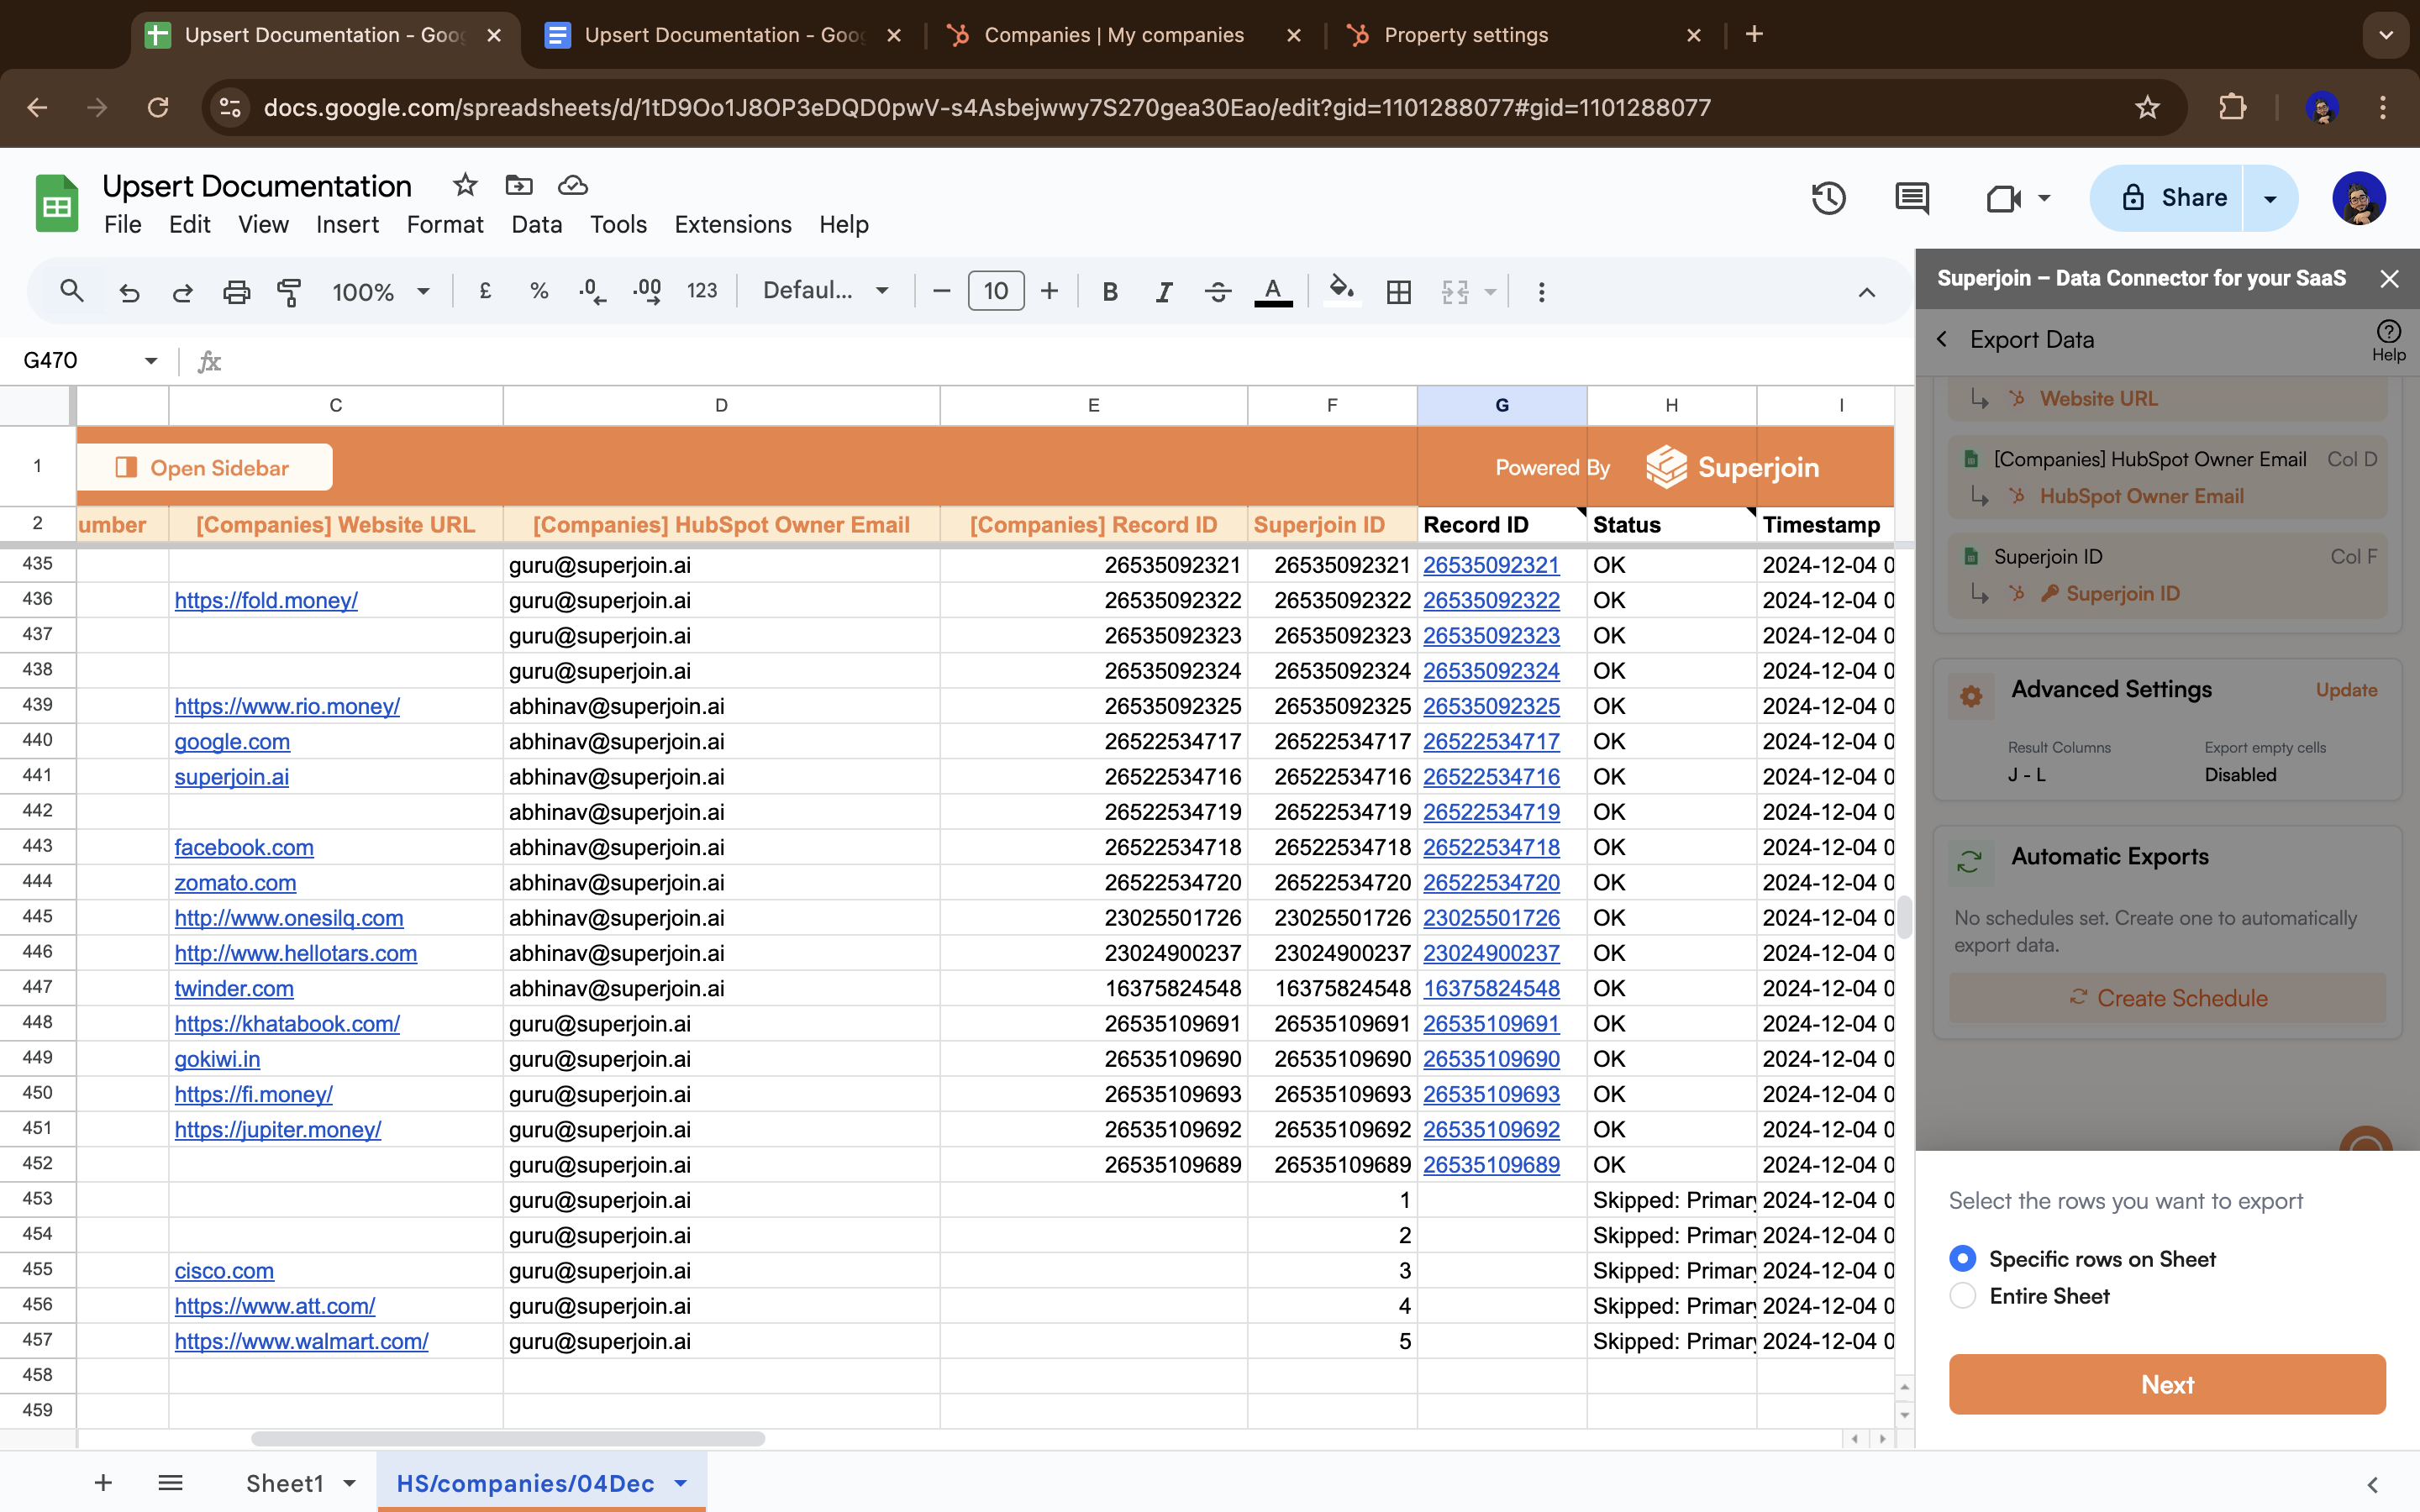
Task: Click the orange Next button
Action: click(x=2166, y=1384)
